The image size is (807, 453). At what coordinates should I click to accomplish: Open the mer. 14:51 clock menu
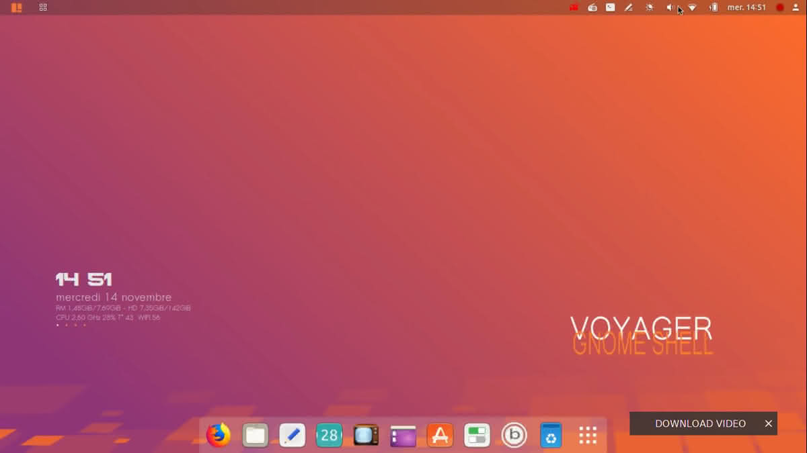pos(746,7)
